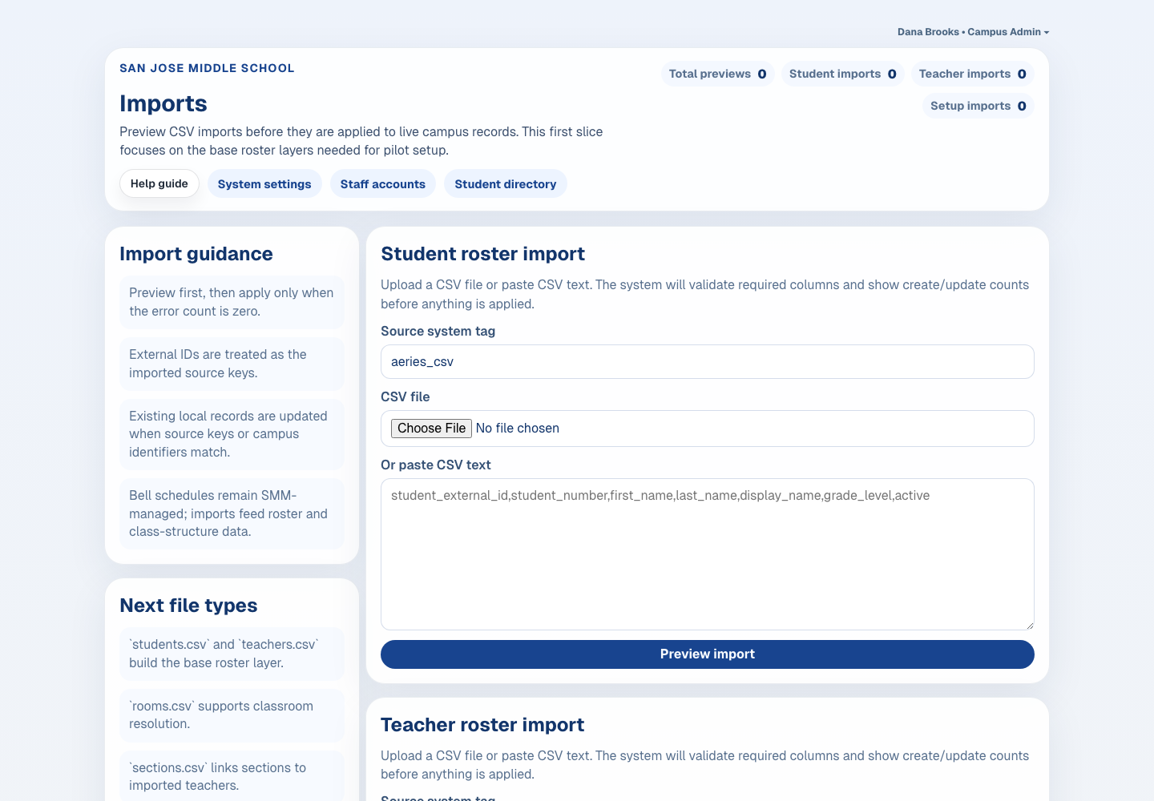Click the Next file types heading
Viewport: 1154px width, 801px height.
pos(188,606)
